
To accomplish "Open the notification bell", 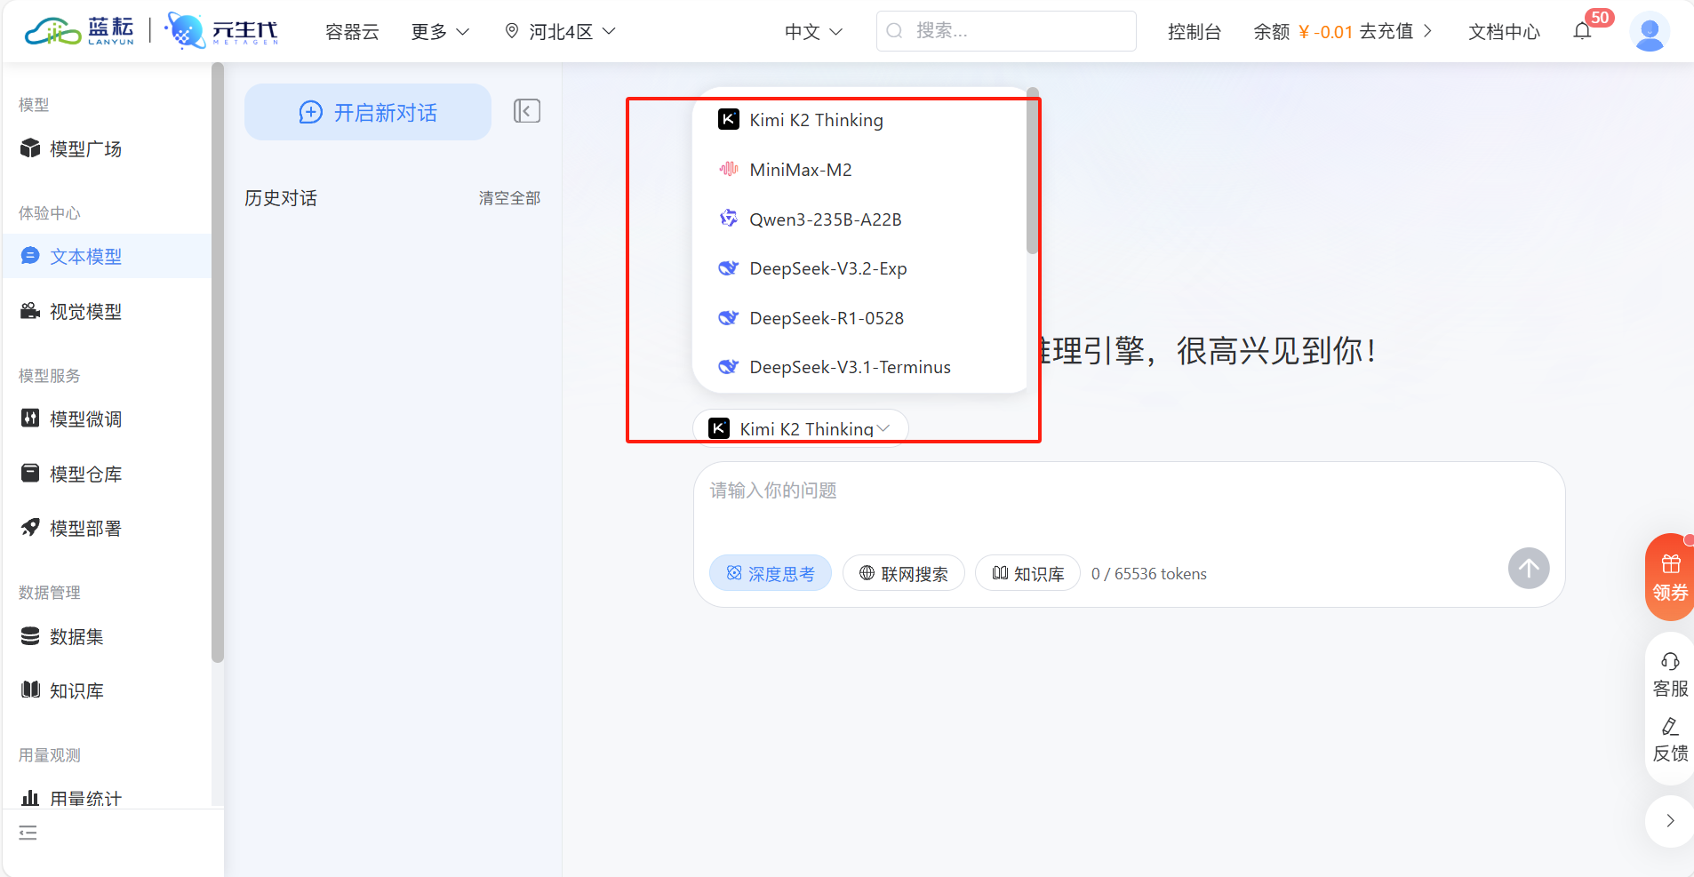I will click(x=1582, y=31).
